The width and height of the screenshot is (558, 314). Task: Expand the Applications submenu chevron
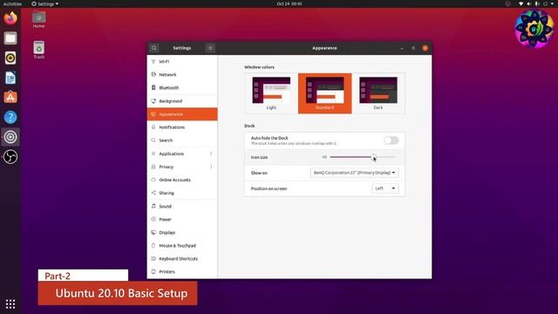coord(211,154)
